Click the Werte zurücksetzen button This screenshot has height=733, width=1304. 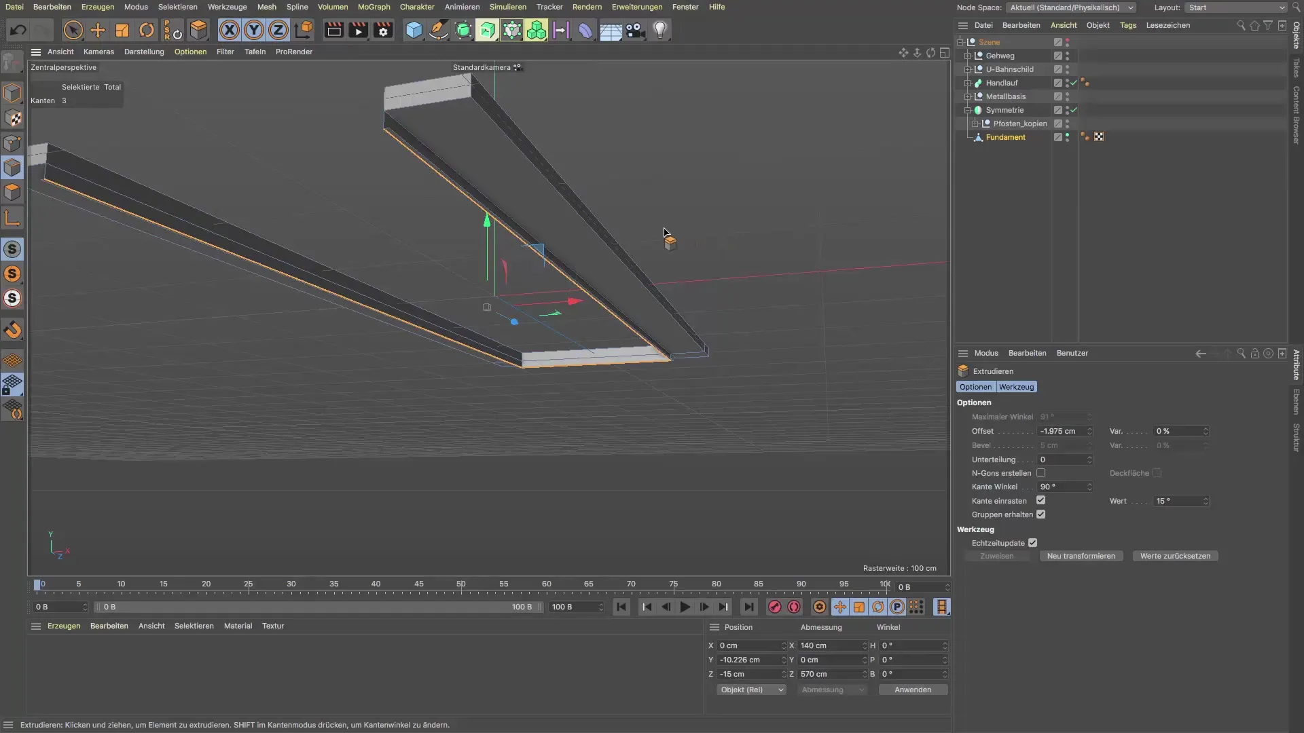pyautogui.click(x=1175, y=556)
